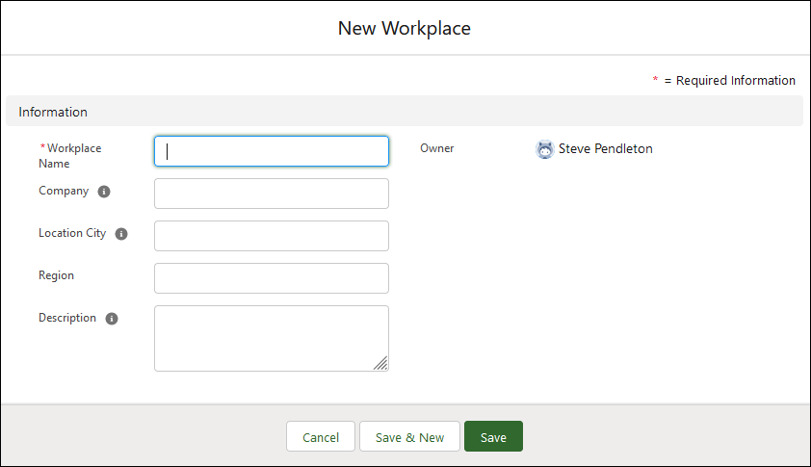Screen dimensions: 811x467
Task: Focus the Workplace Name input field
Action: [272, 151]
